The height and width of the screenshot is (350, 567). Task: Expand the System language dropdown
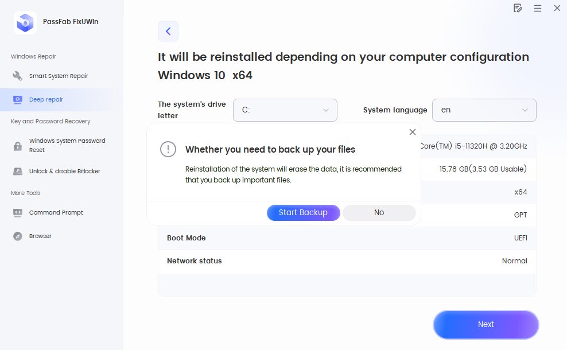tap(484, 110)
